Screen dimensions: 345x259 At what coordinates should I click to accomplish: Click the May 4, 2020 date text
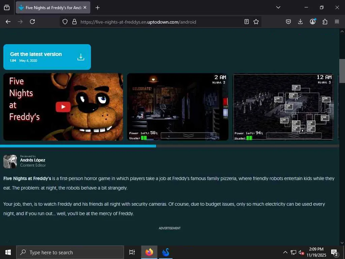(28, 61)
